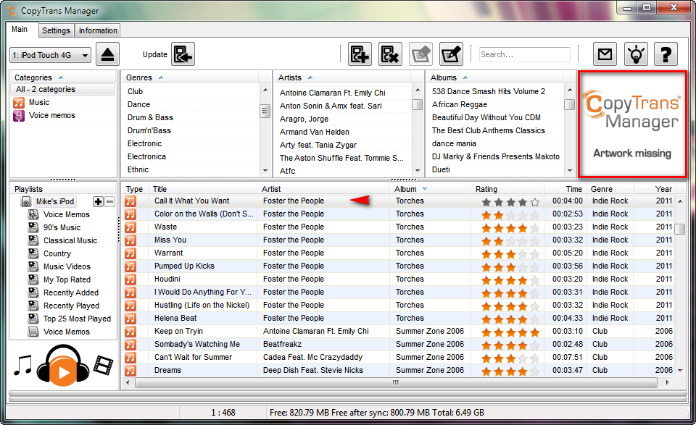Toggle sort arrow on Artists header

[310, 77]
